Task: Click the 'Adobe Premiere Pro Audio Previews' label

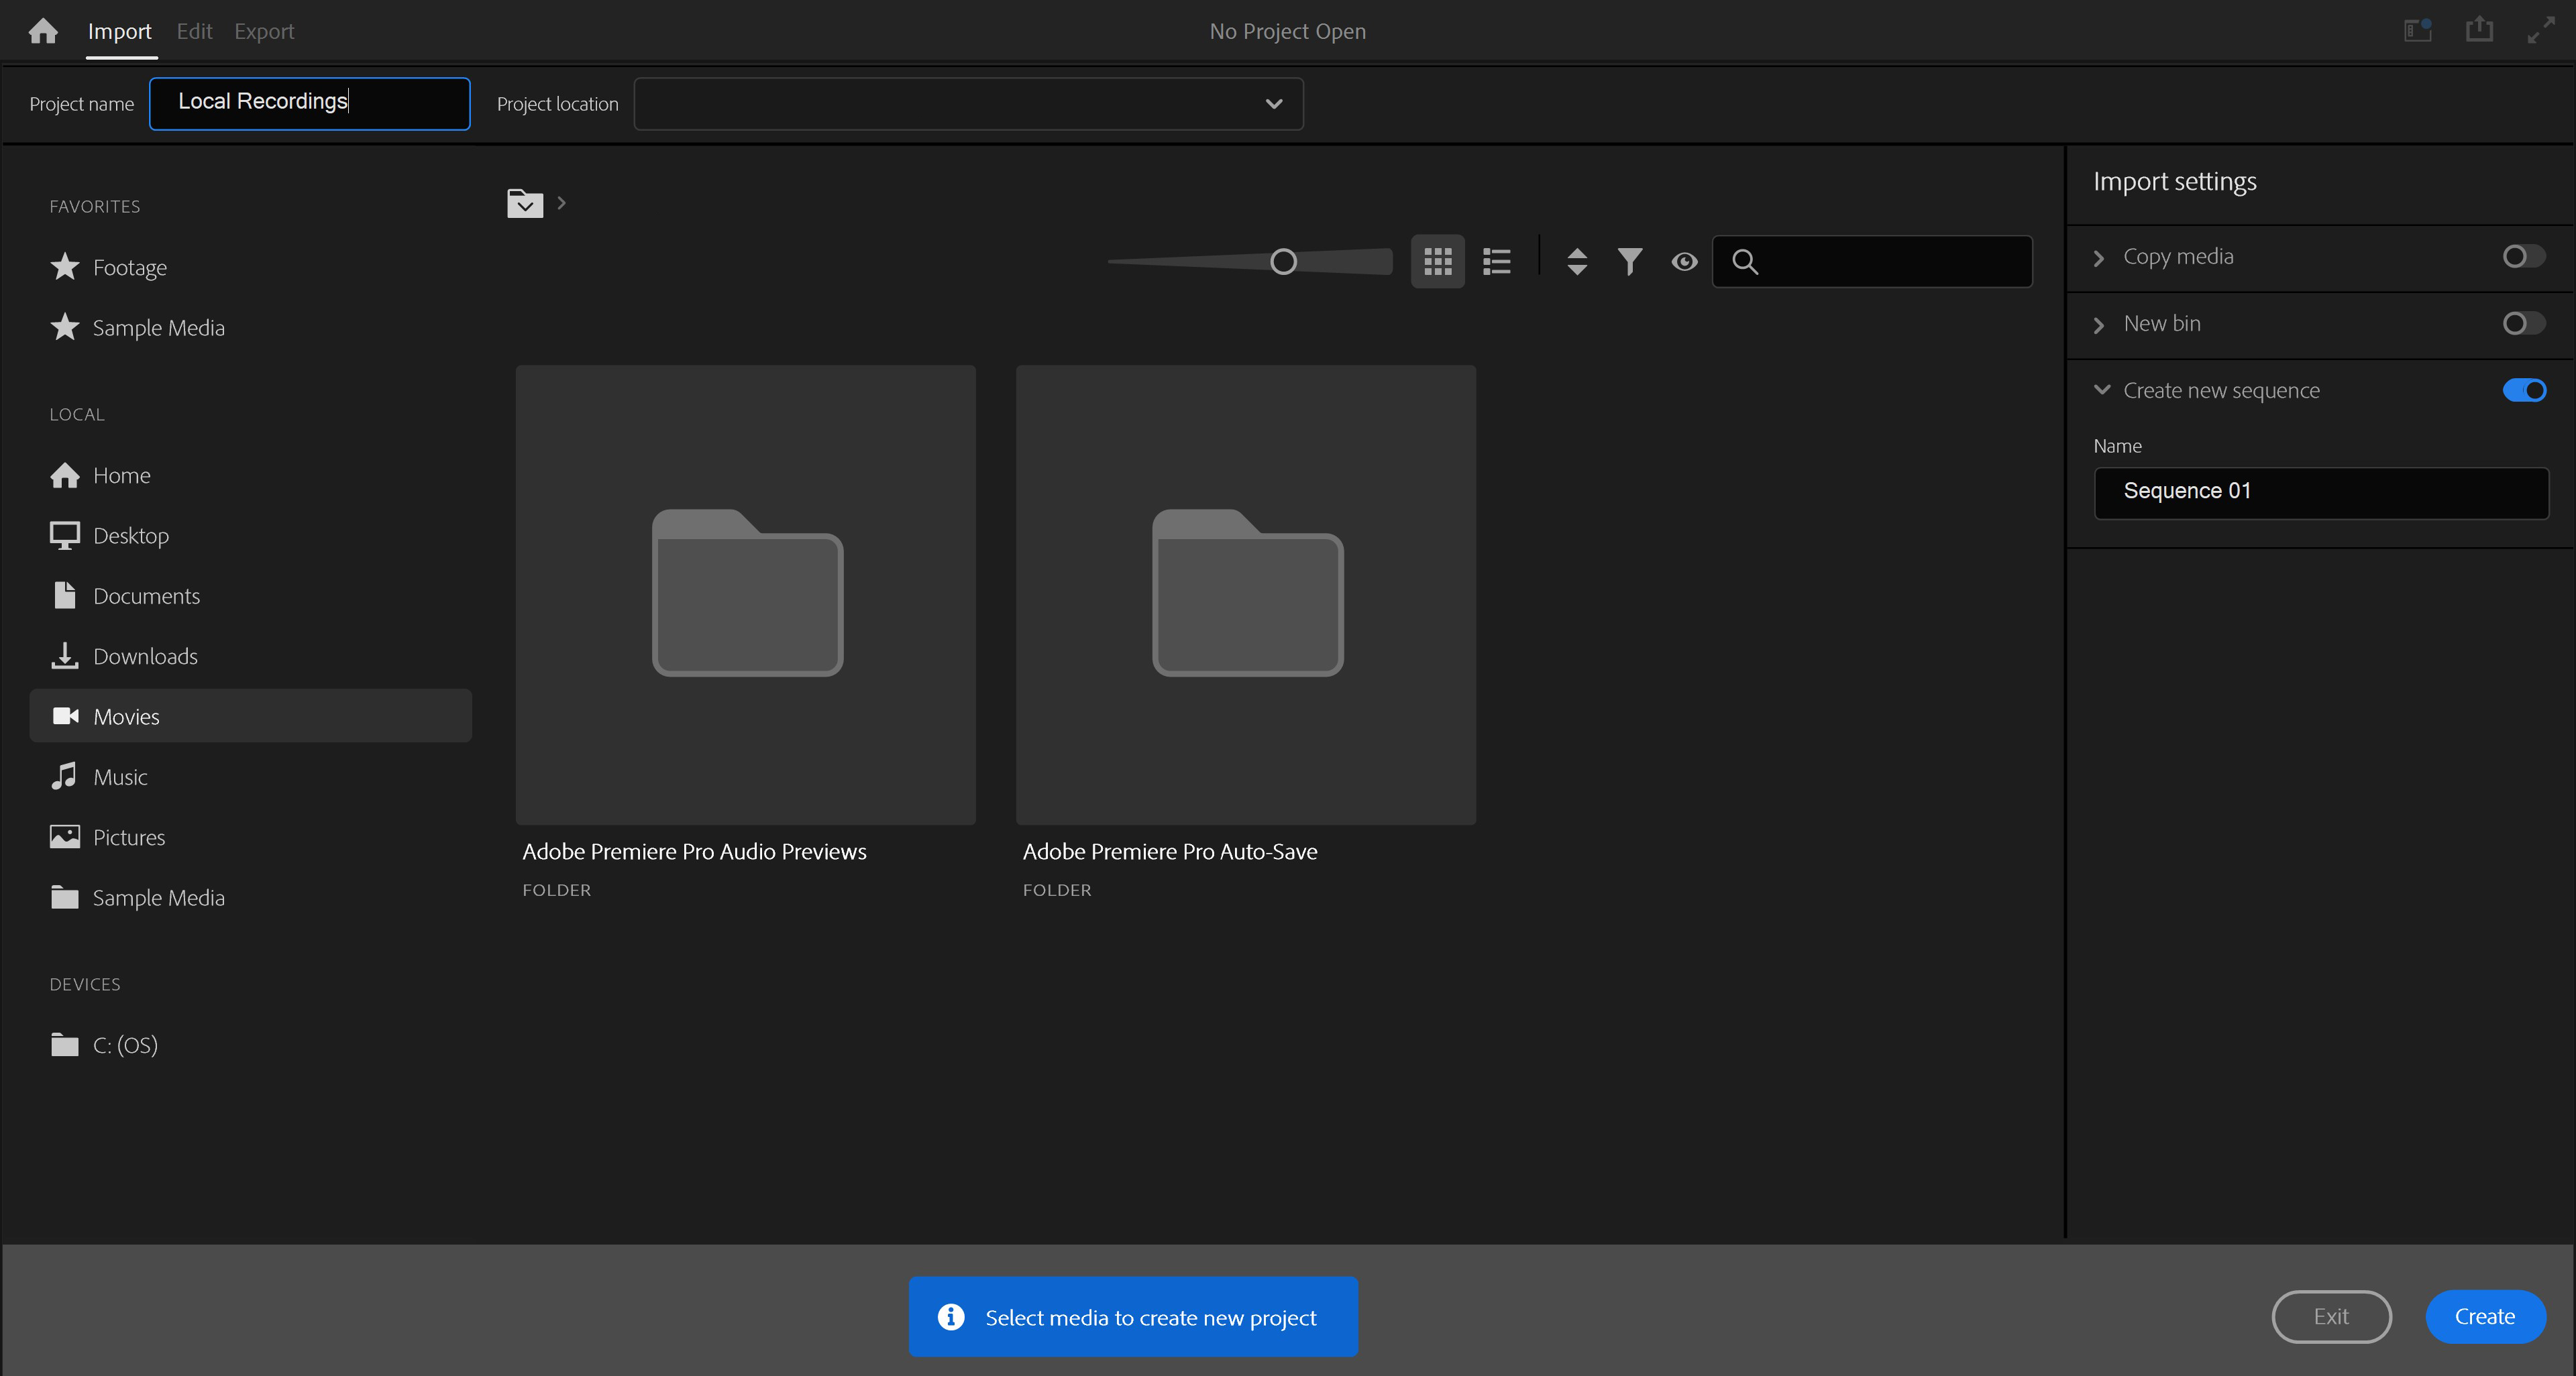Action: coord(694,852)
